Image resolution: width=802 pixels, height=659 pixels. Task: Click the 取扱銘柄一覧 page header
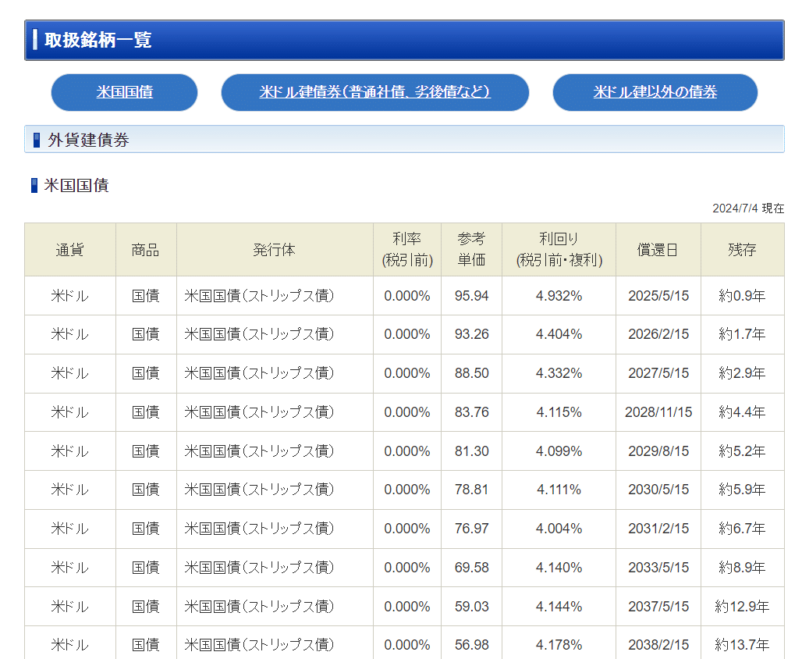coord(98,39)
